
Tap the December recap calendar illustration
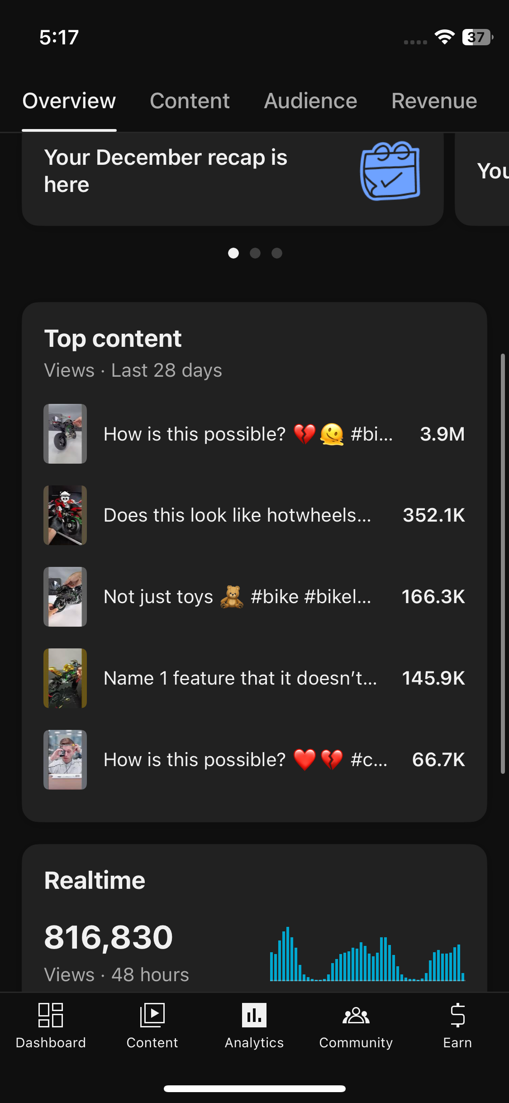tap(390, 171)
